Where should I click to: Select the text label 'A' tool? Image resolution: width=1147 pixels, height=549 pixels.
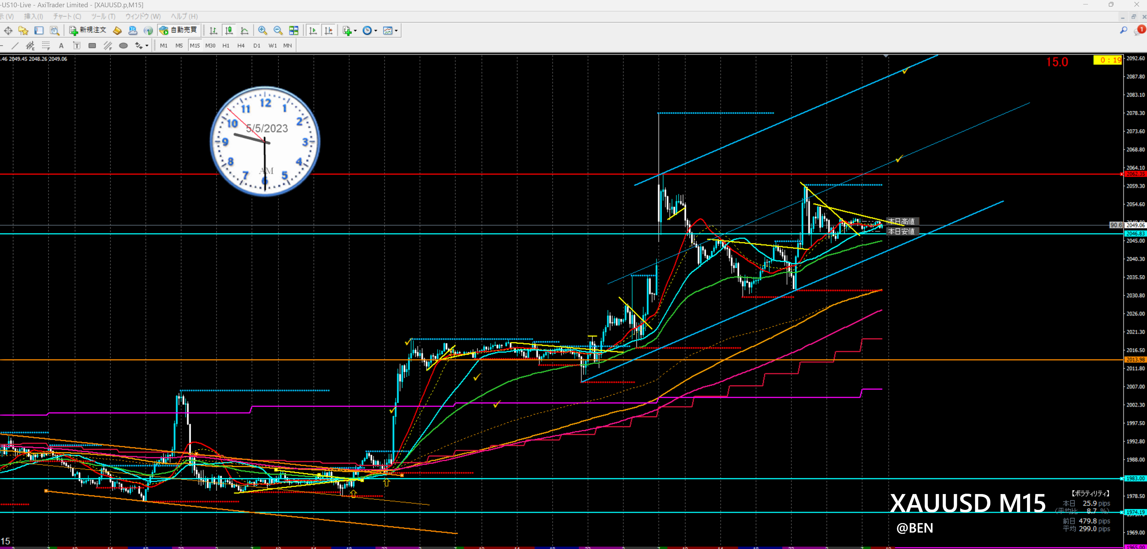[x=62, y=46]
